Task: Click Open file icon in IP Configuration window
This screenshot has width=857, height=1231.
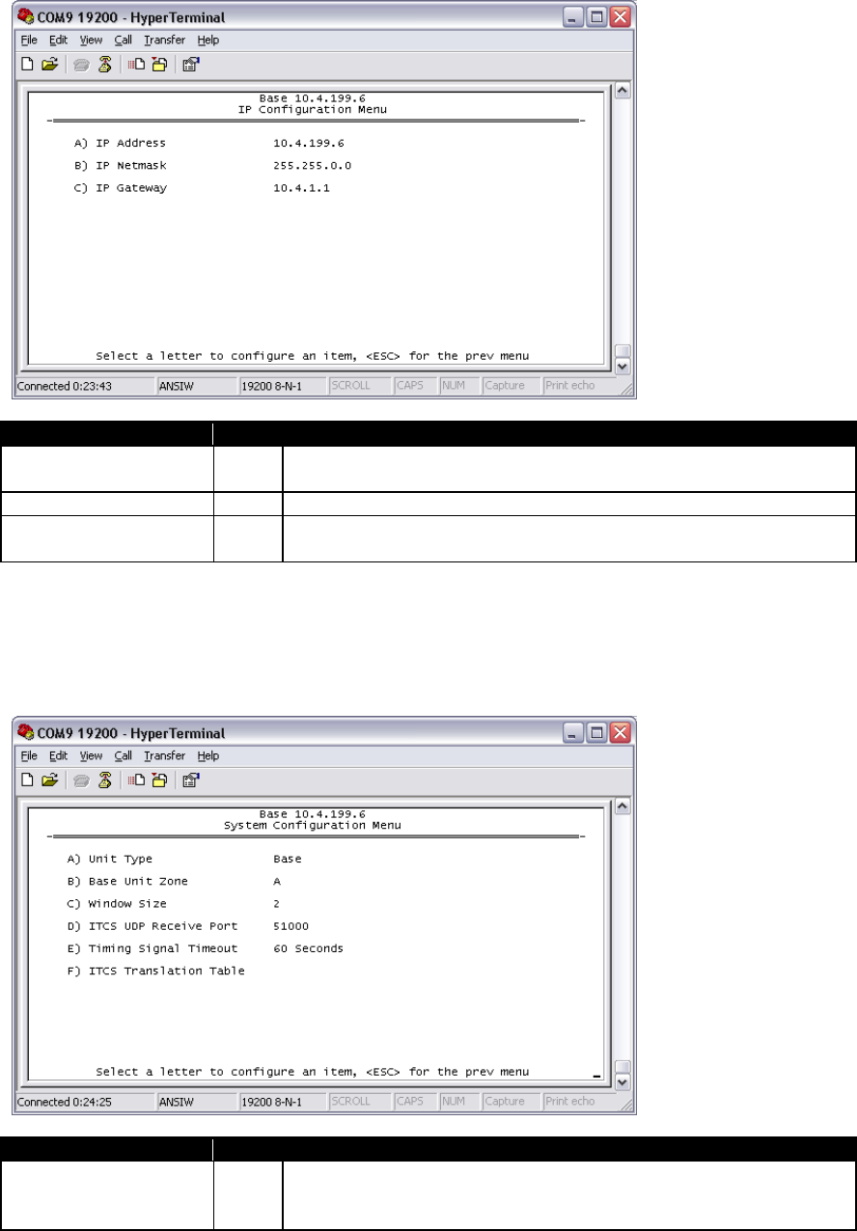Action: click(48, 64)
